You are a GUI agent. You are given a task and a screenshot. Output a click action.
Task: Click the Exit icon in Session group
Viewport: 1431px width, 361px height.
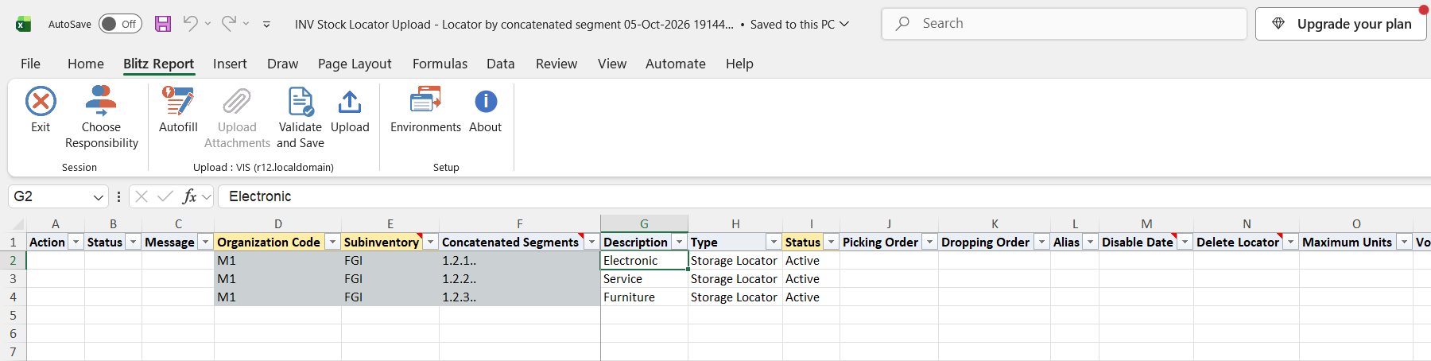click(41, 102)
